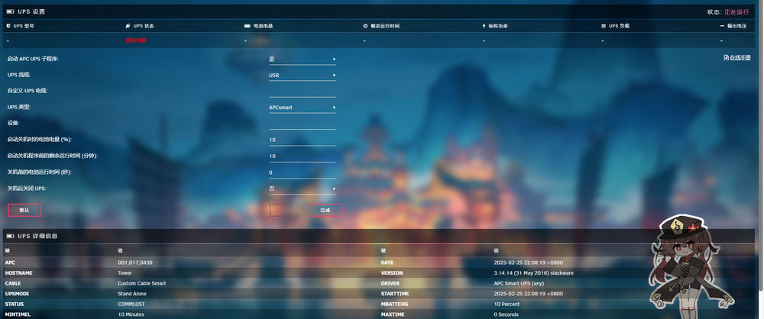This screenshot has height=319, width=764.
Task: Click the document icon beside 在线手册
Action: [x=726, y=57]
